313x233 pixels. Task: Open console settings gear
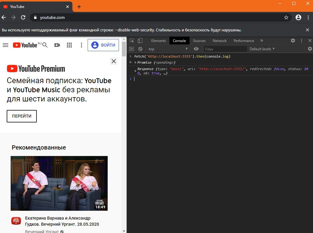(310, 49)
